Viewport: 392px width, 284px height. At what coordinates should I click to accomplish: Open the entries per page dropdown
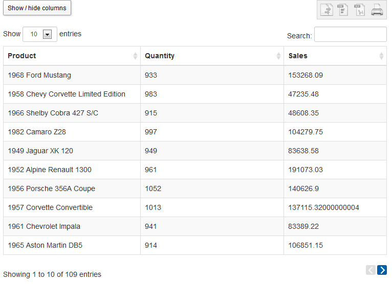(40, 34)
